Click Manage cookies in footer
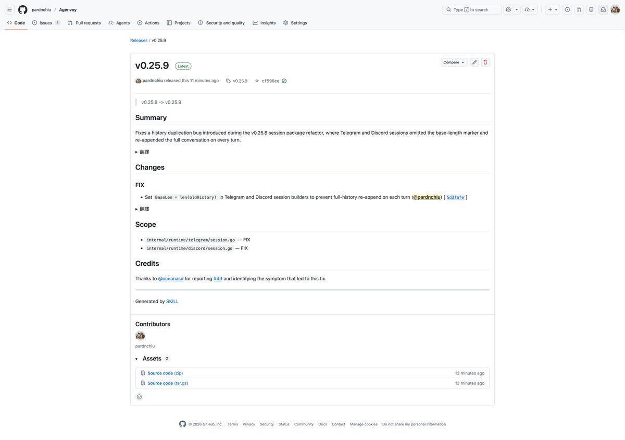 point(364,424)
